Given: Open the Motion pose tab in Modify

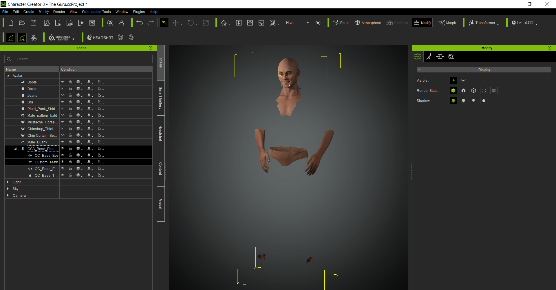Looking at the screenshot, I should [x=429, y=56].
